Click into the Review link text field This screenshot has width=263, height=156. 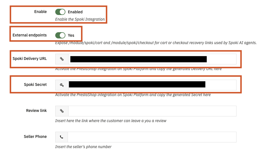tap(152, 111)
